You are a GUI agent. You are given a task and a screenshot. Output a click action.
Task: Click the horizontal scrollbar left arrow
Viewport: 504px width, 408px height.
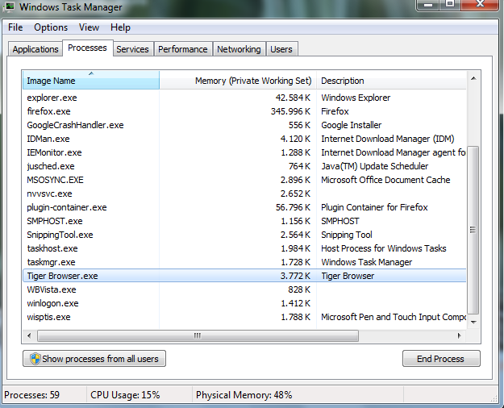point(29,336)
